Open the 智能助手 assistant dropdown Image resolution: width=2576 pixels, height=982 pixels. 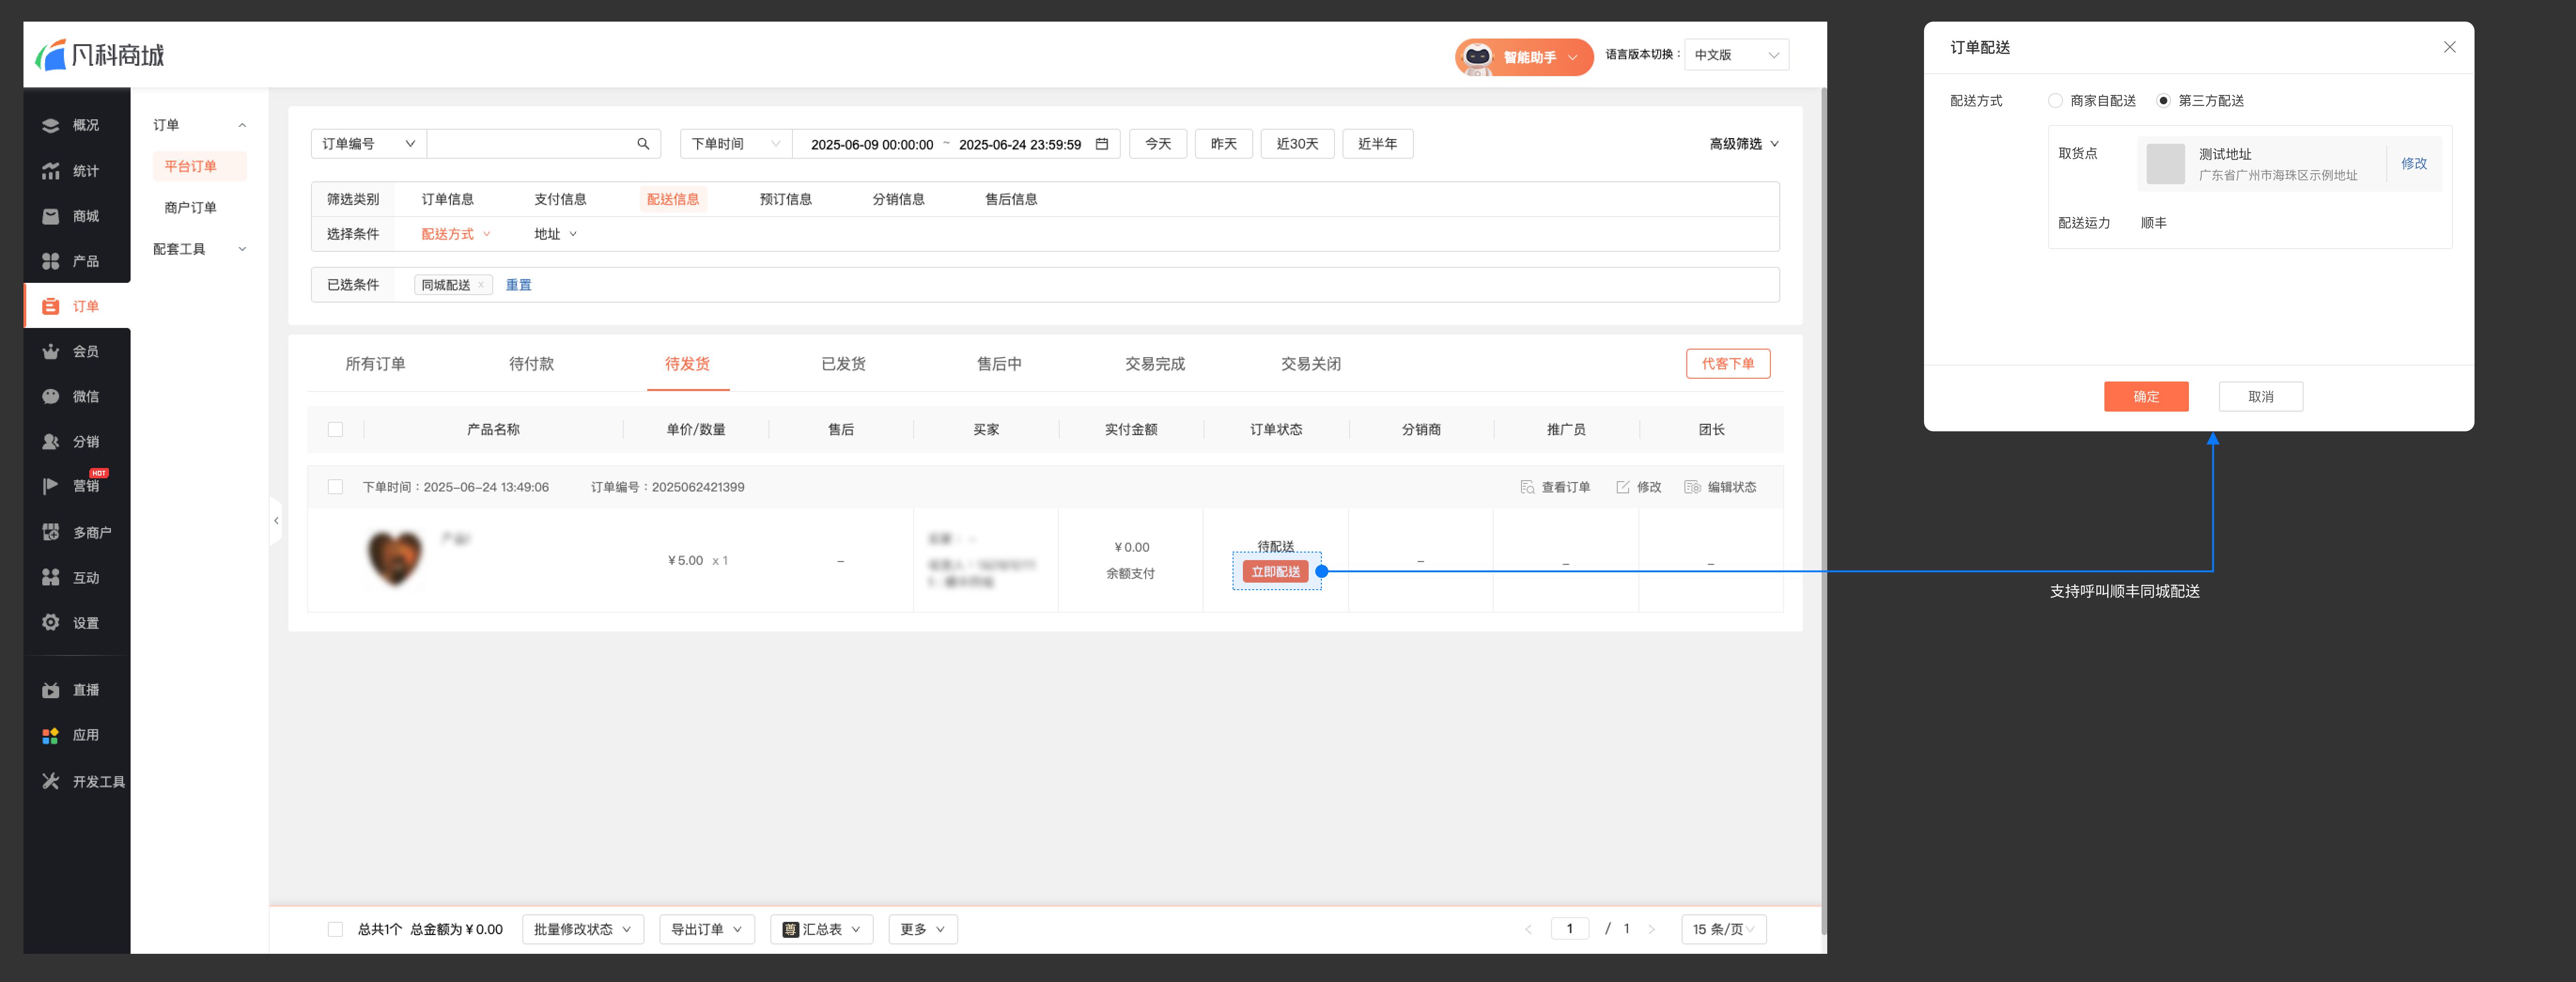(1524, 57)
